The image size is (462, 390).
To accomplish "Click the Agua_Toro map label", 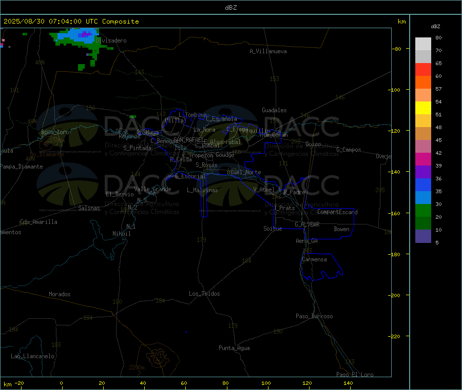I will tap(55, 132).
